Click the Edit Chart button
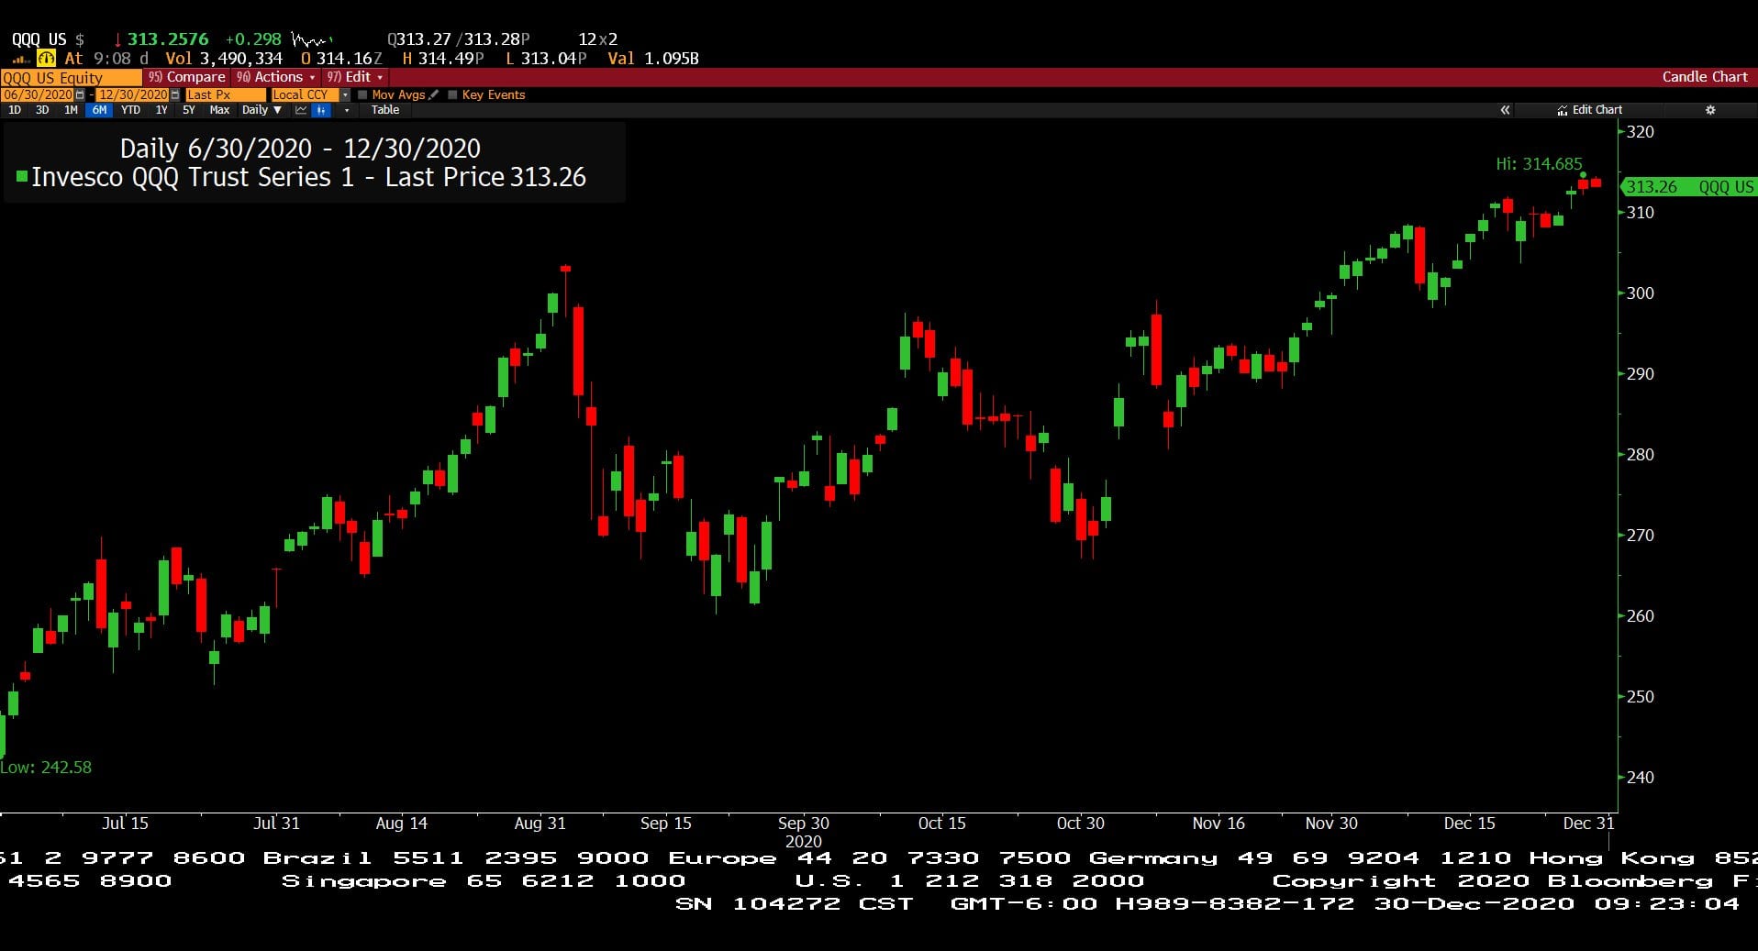This screenshot has height=951, width=1758. tap(1589, 110)
